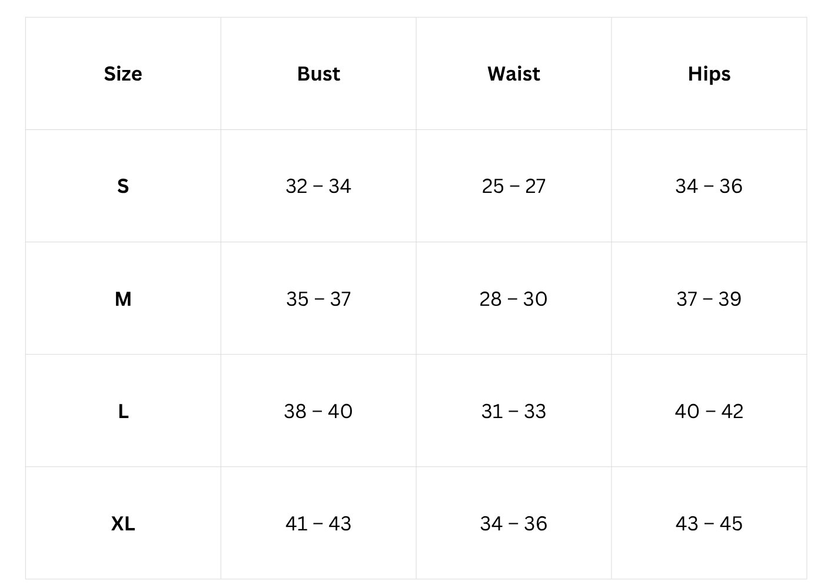Click waist measurement 34 – 36 for size XL
Viewport: 824px width, 588px height.
(x=514, y=523)
